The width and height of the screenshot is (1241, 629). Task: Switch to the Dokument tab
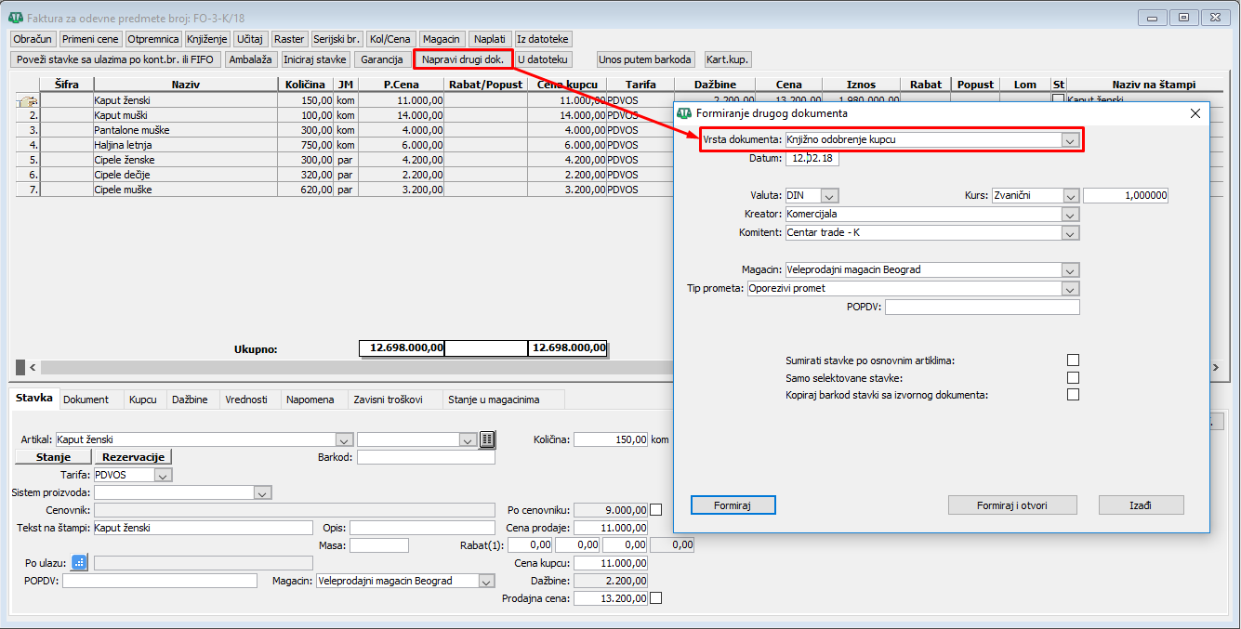pyautogui.click(x=86, y=400)
